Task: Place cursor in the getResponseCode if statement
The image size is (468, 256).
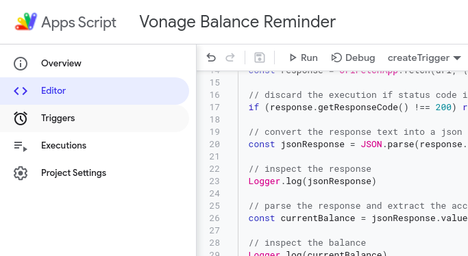Action: (358, 107)
